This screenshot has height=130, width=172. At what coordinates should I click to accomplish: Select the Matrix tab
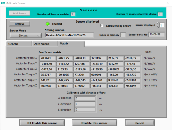pyautogui.click(x=64, y=44)
